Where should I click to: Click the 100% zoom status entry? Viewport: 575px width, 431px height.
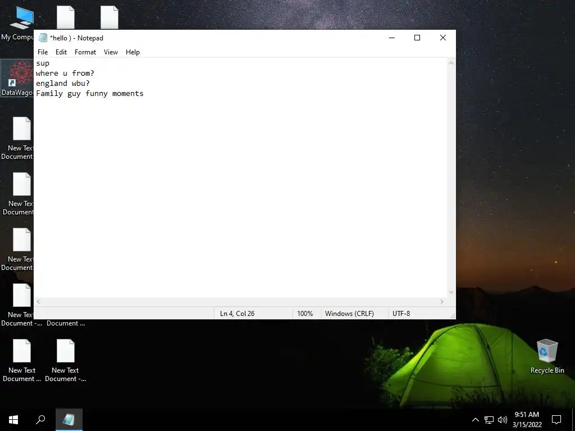[305, 314]
